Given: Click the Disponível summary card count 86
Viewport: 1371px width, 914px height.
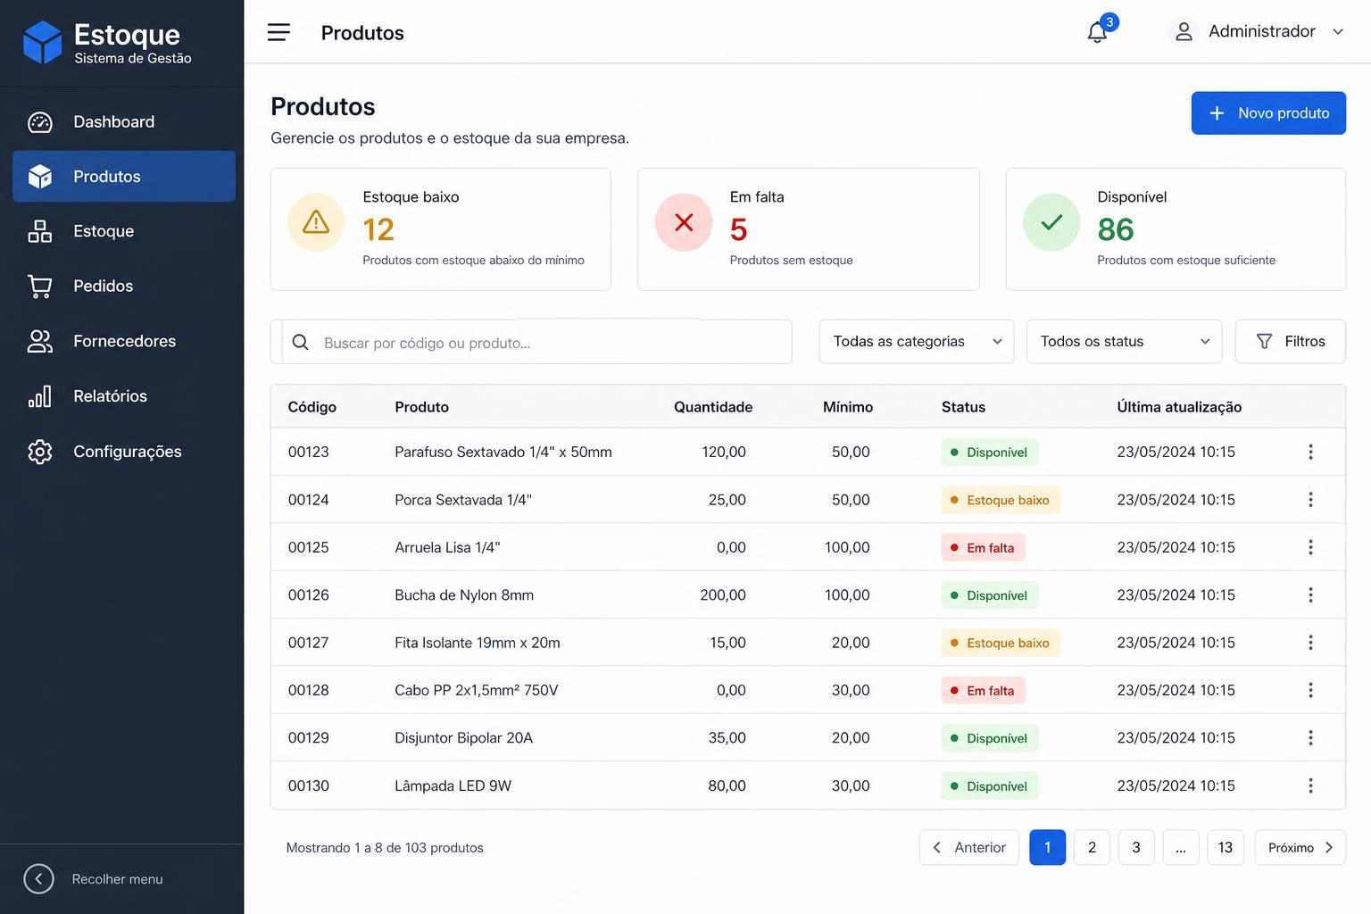Looking at the screenshot, I should pyautogui.click(x=1116, y=230).
